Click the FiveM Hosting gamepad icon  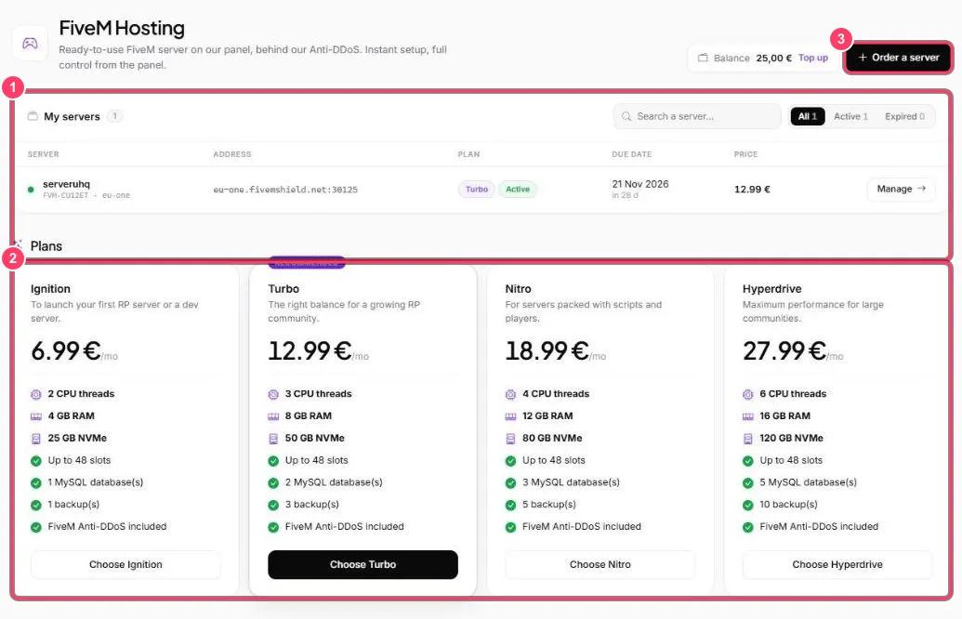click(30, 43)
